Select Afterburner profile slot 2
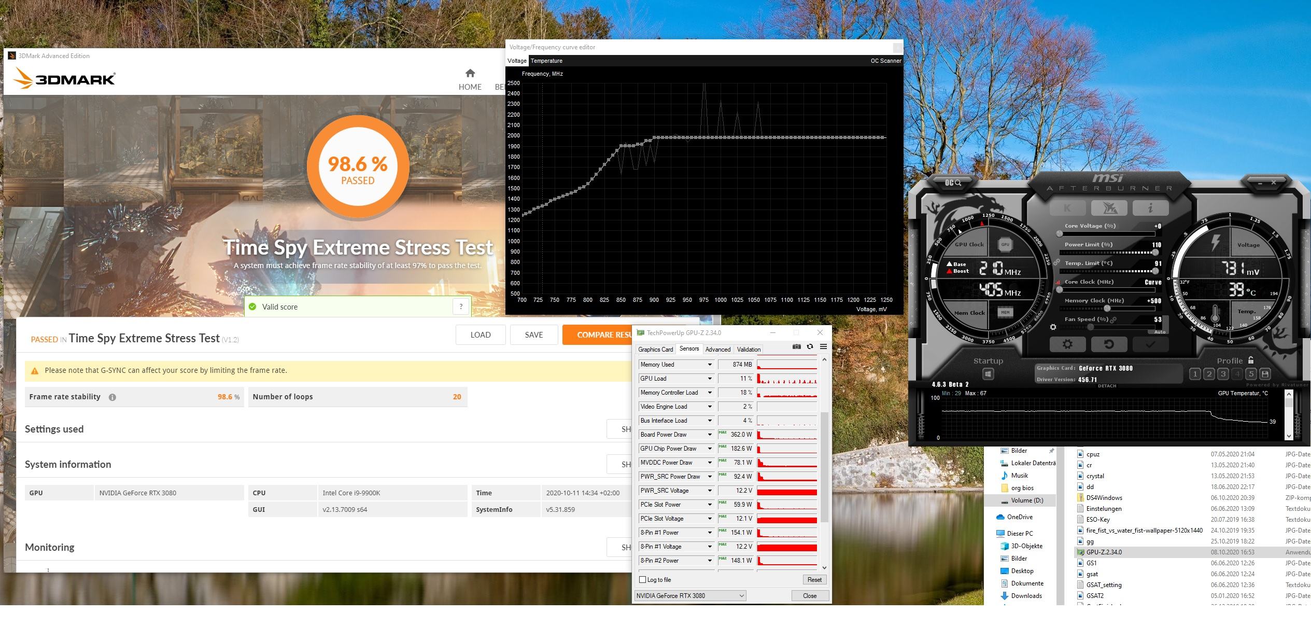 click(x=1209, y=373)
